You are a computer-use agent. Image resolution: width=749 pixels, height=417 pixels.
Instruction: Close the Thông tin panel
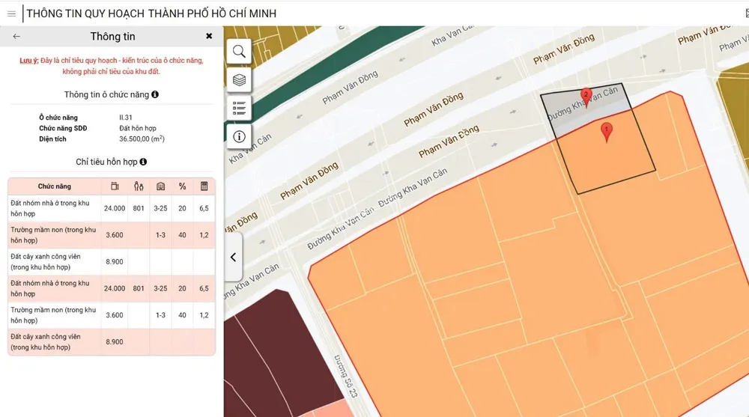[209, 36]
